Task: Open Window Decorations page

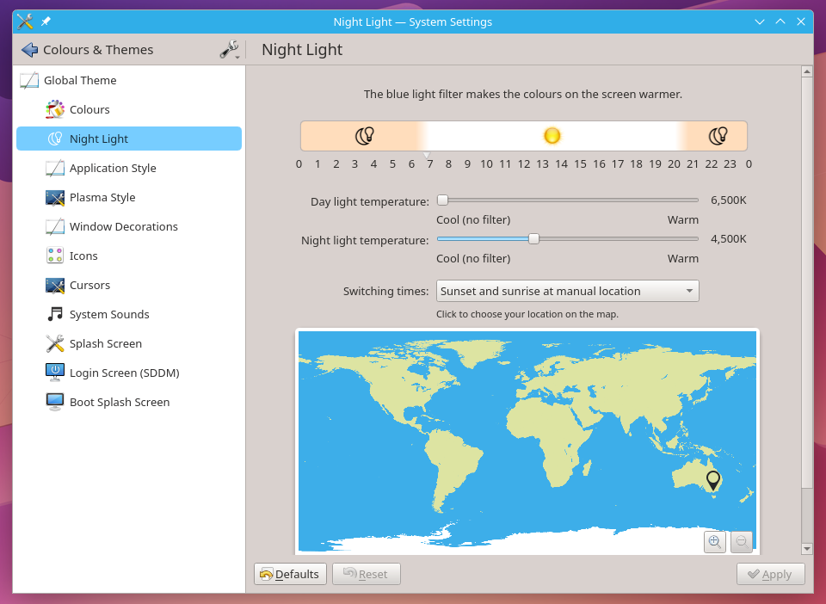Action: [x=123, y=227]
